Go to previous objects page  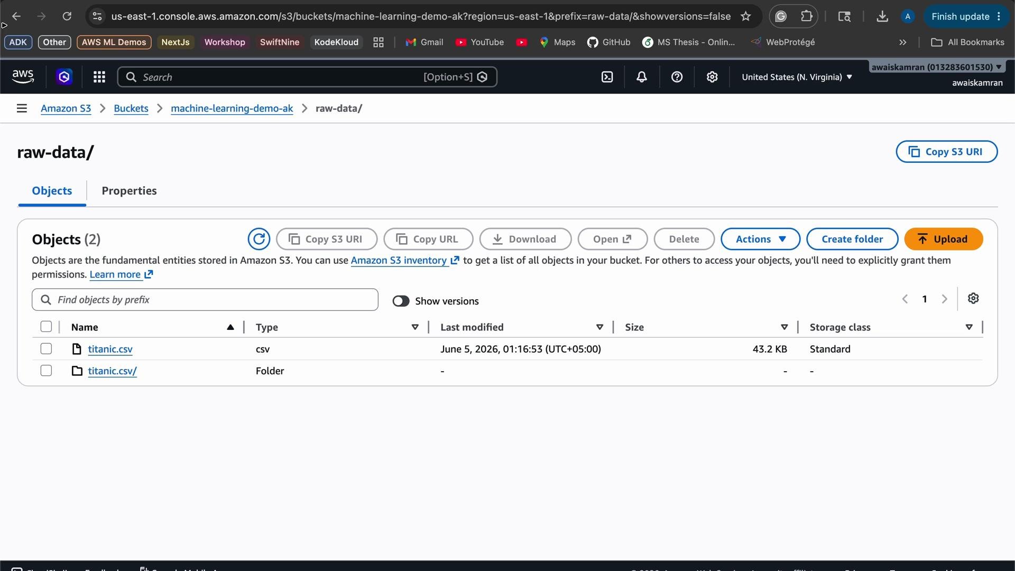(905, 299)
